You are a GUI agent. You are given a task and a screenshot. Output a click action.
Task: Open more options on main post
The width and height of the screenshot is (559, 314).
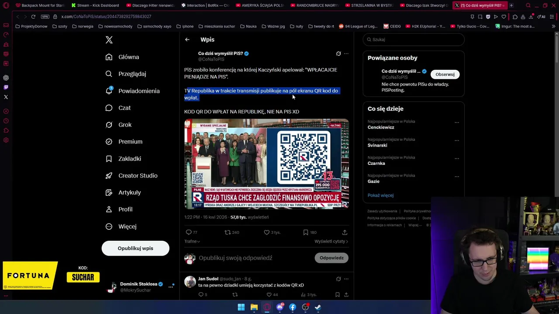346,54
